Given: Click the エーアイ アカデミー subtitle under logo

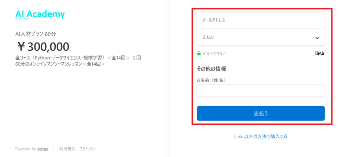Looking at the screenshot, I should pos(24,19).
